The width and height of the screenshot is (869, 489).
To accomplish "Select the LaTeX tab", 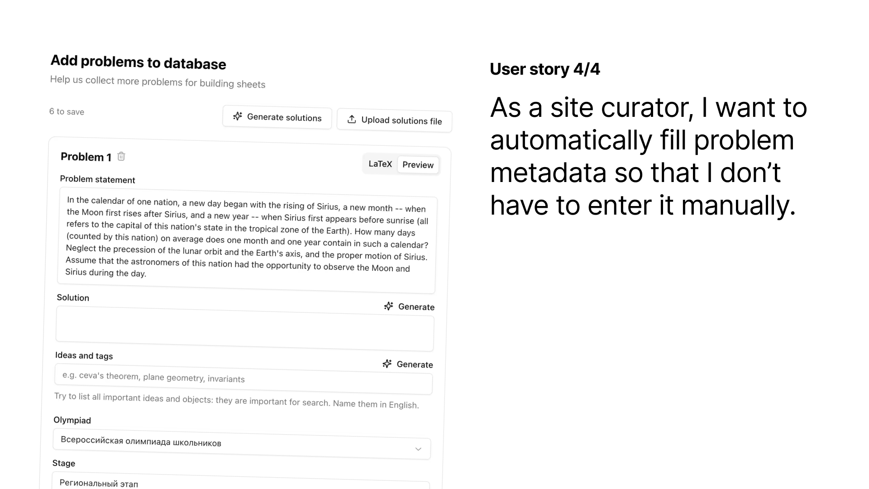I will click(380, 164).
